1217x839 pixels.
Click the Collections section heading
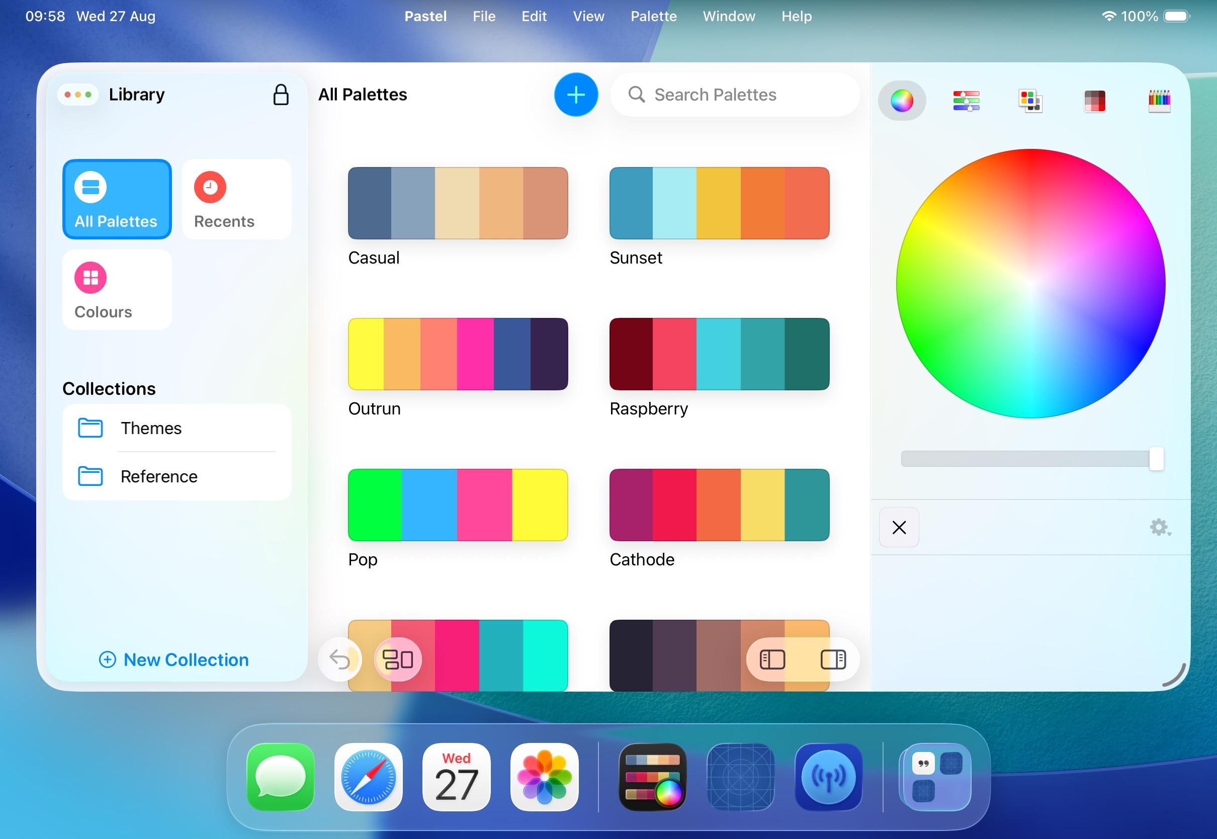109,388
